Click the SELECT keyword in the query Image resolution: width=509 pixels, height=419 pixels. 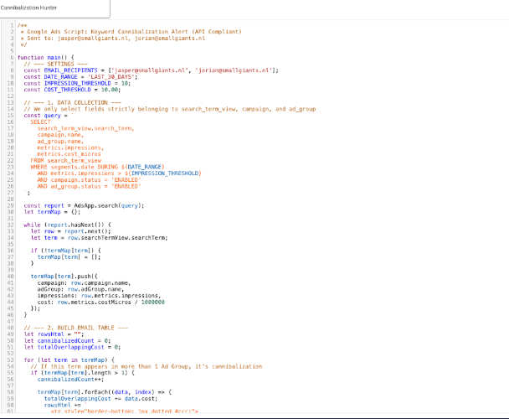39,122
